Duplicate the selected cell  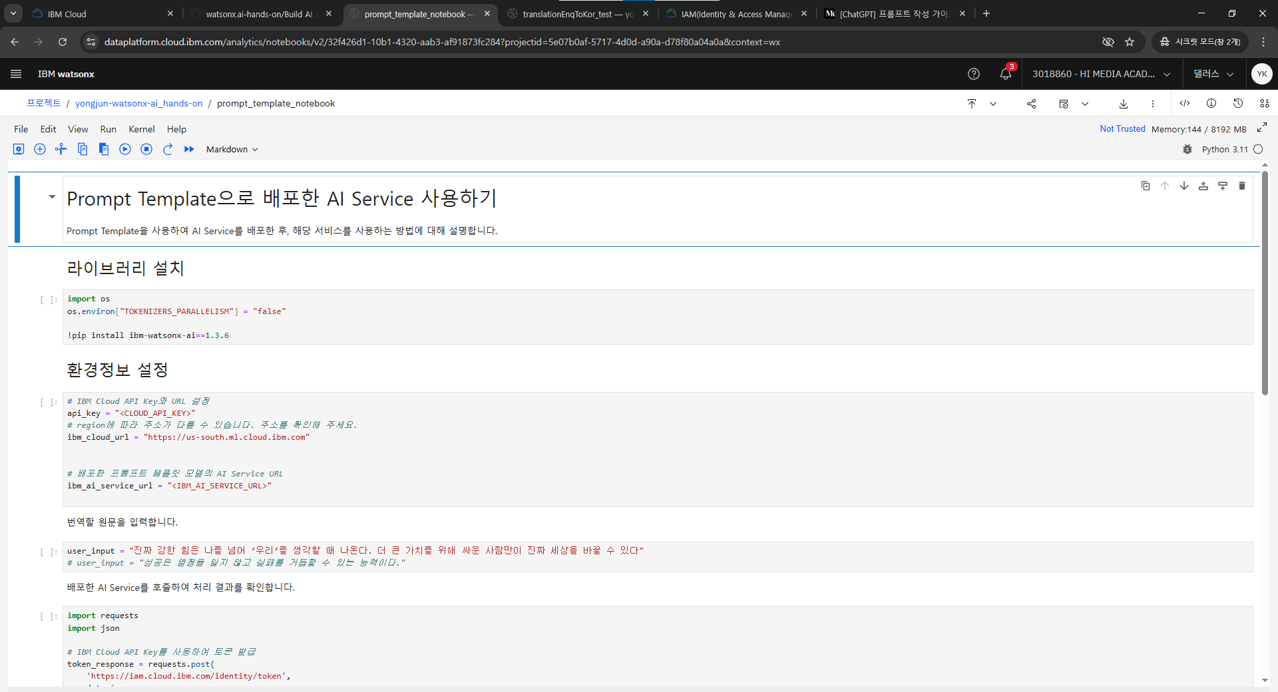click(1146, 186)
